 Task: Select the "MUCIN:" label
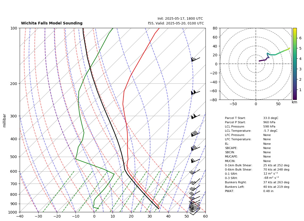[x=230, y=161]
